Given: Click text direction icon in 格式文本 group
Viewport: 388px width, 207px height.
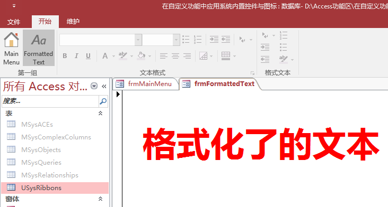Looking at the screenshot, I should 265,35.
